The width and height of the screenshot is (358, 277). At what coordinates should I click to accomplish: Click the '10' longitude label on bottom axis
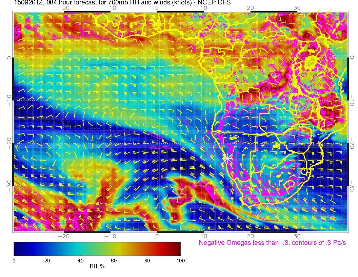[204, 236]
